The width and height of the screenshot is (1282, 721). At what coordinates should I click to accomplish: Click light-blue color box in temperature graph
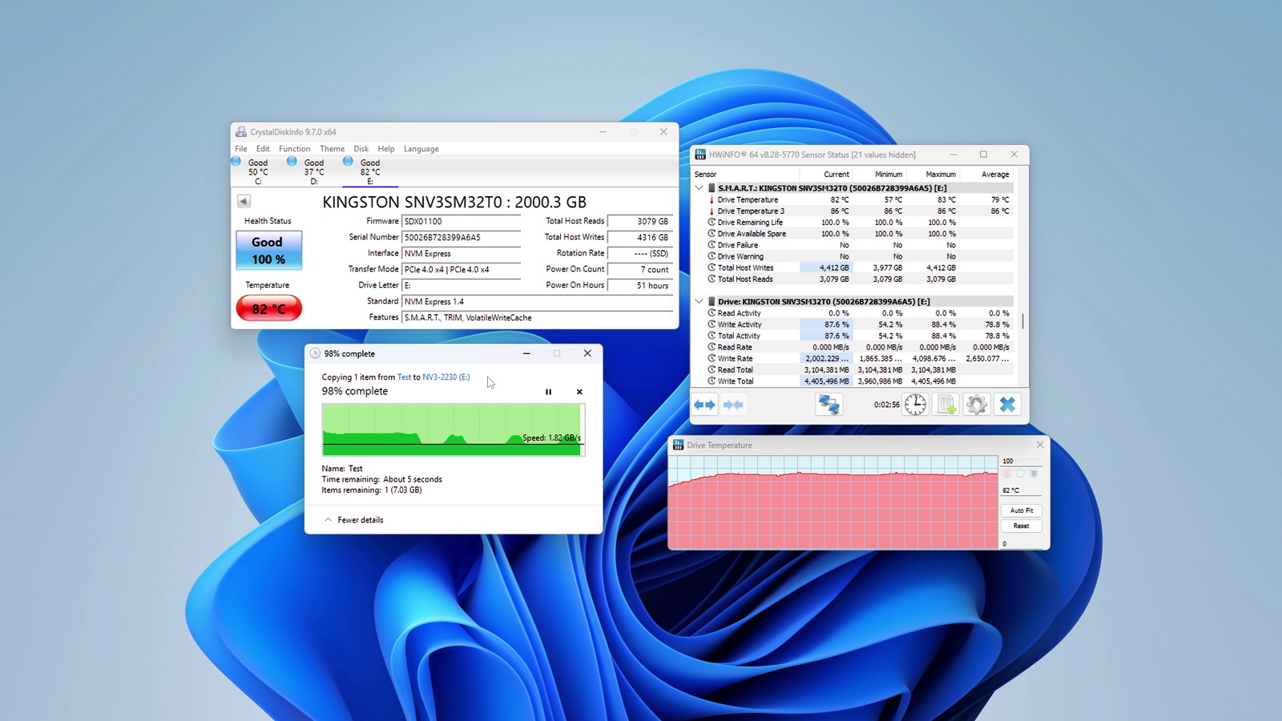coord(1020,473)
